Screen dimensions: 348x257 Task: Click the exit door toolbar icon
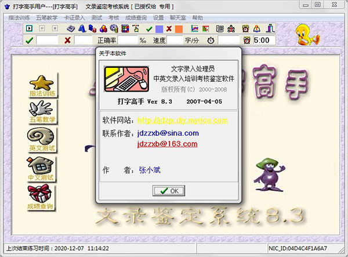pyautogui.click(x=270, y=28)
